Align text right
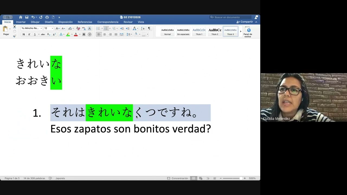The image size is (347, 195). pyautogui.click(x=110, y=34)
